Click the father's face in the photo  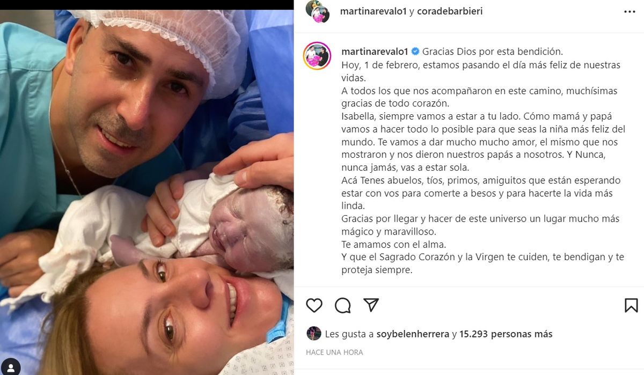[x=137, y=102]
